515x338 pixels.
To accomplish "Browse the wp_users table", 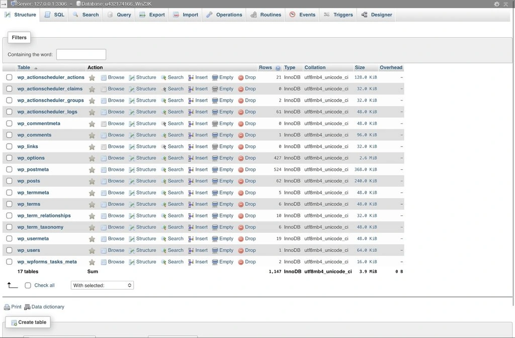I will click(116, 250).
